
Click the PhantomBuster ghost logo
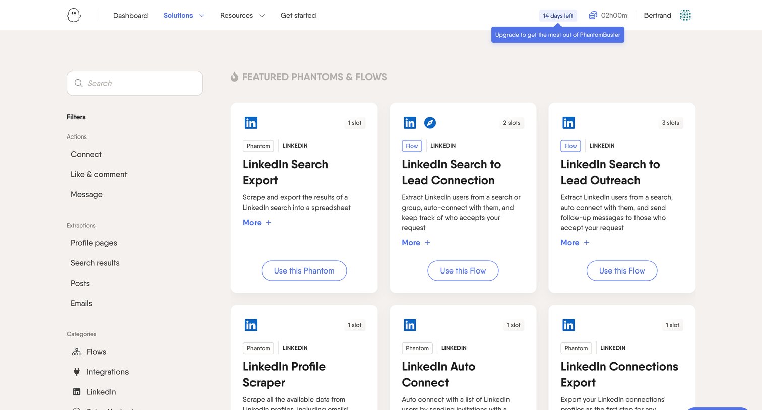point(74,15)
